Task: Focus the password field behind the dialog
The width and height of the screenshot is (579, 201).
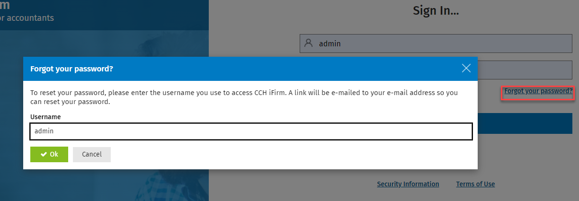Action: coord(525,70)
